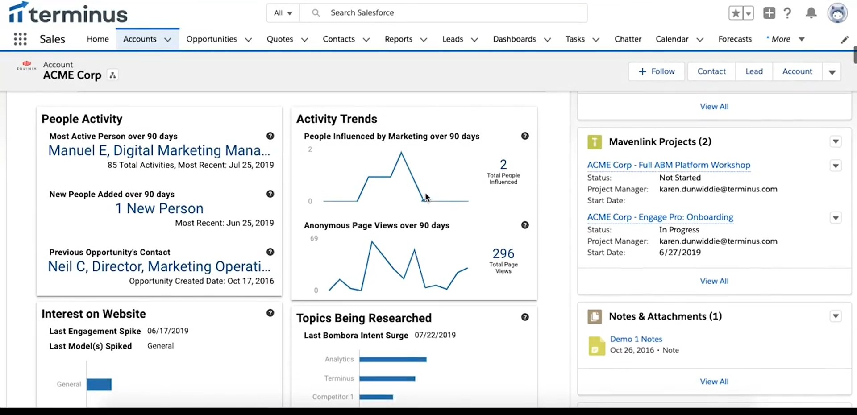Click the Salesforce help question mark icon

click(787, 13)
